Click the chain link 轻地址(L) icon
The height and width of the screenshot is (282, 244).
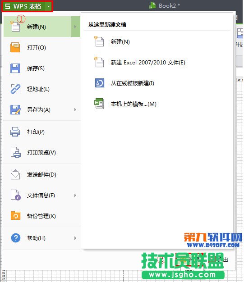15,89
